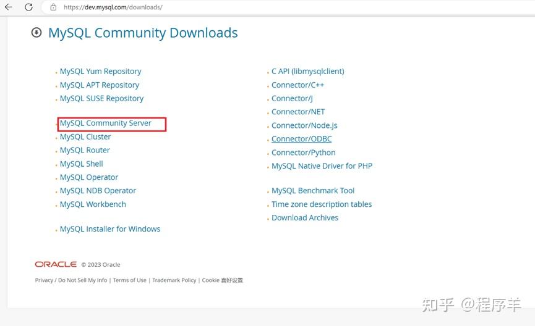Open Time zone description tables
The image size is (535, 326).
click(x=322, y=204)
